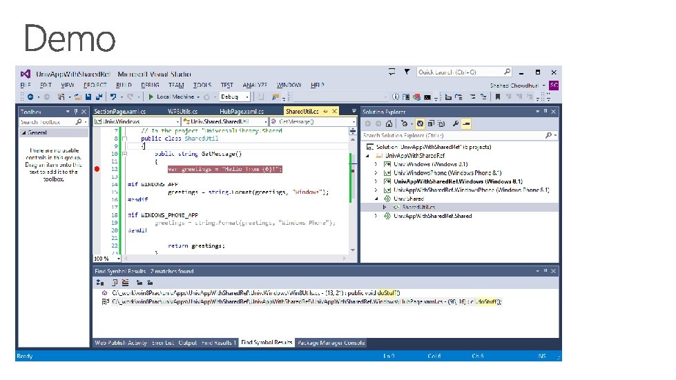This screenshot has width=676, height=380.
Task: Switch to Error List tab
Action: [163, 343]
